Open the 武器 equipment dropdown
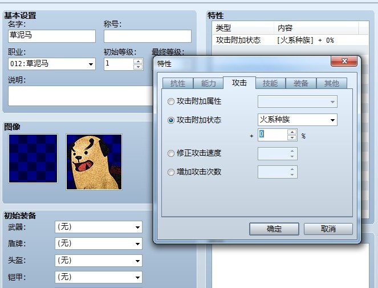 [x=99, y=227]
